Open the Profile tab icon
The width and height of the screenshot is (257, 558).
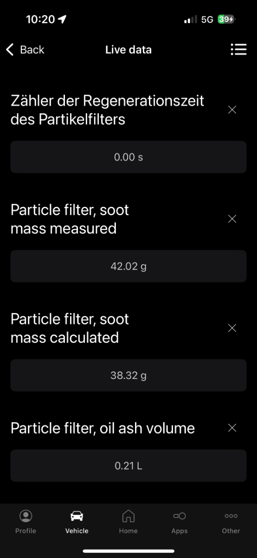(26, 516)
